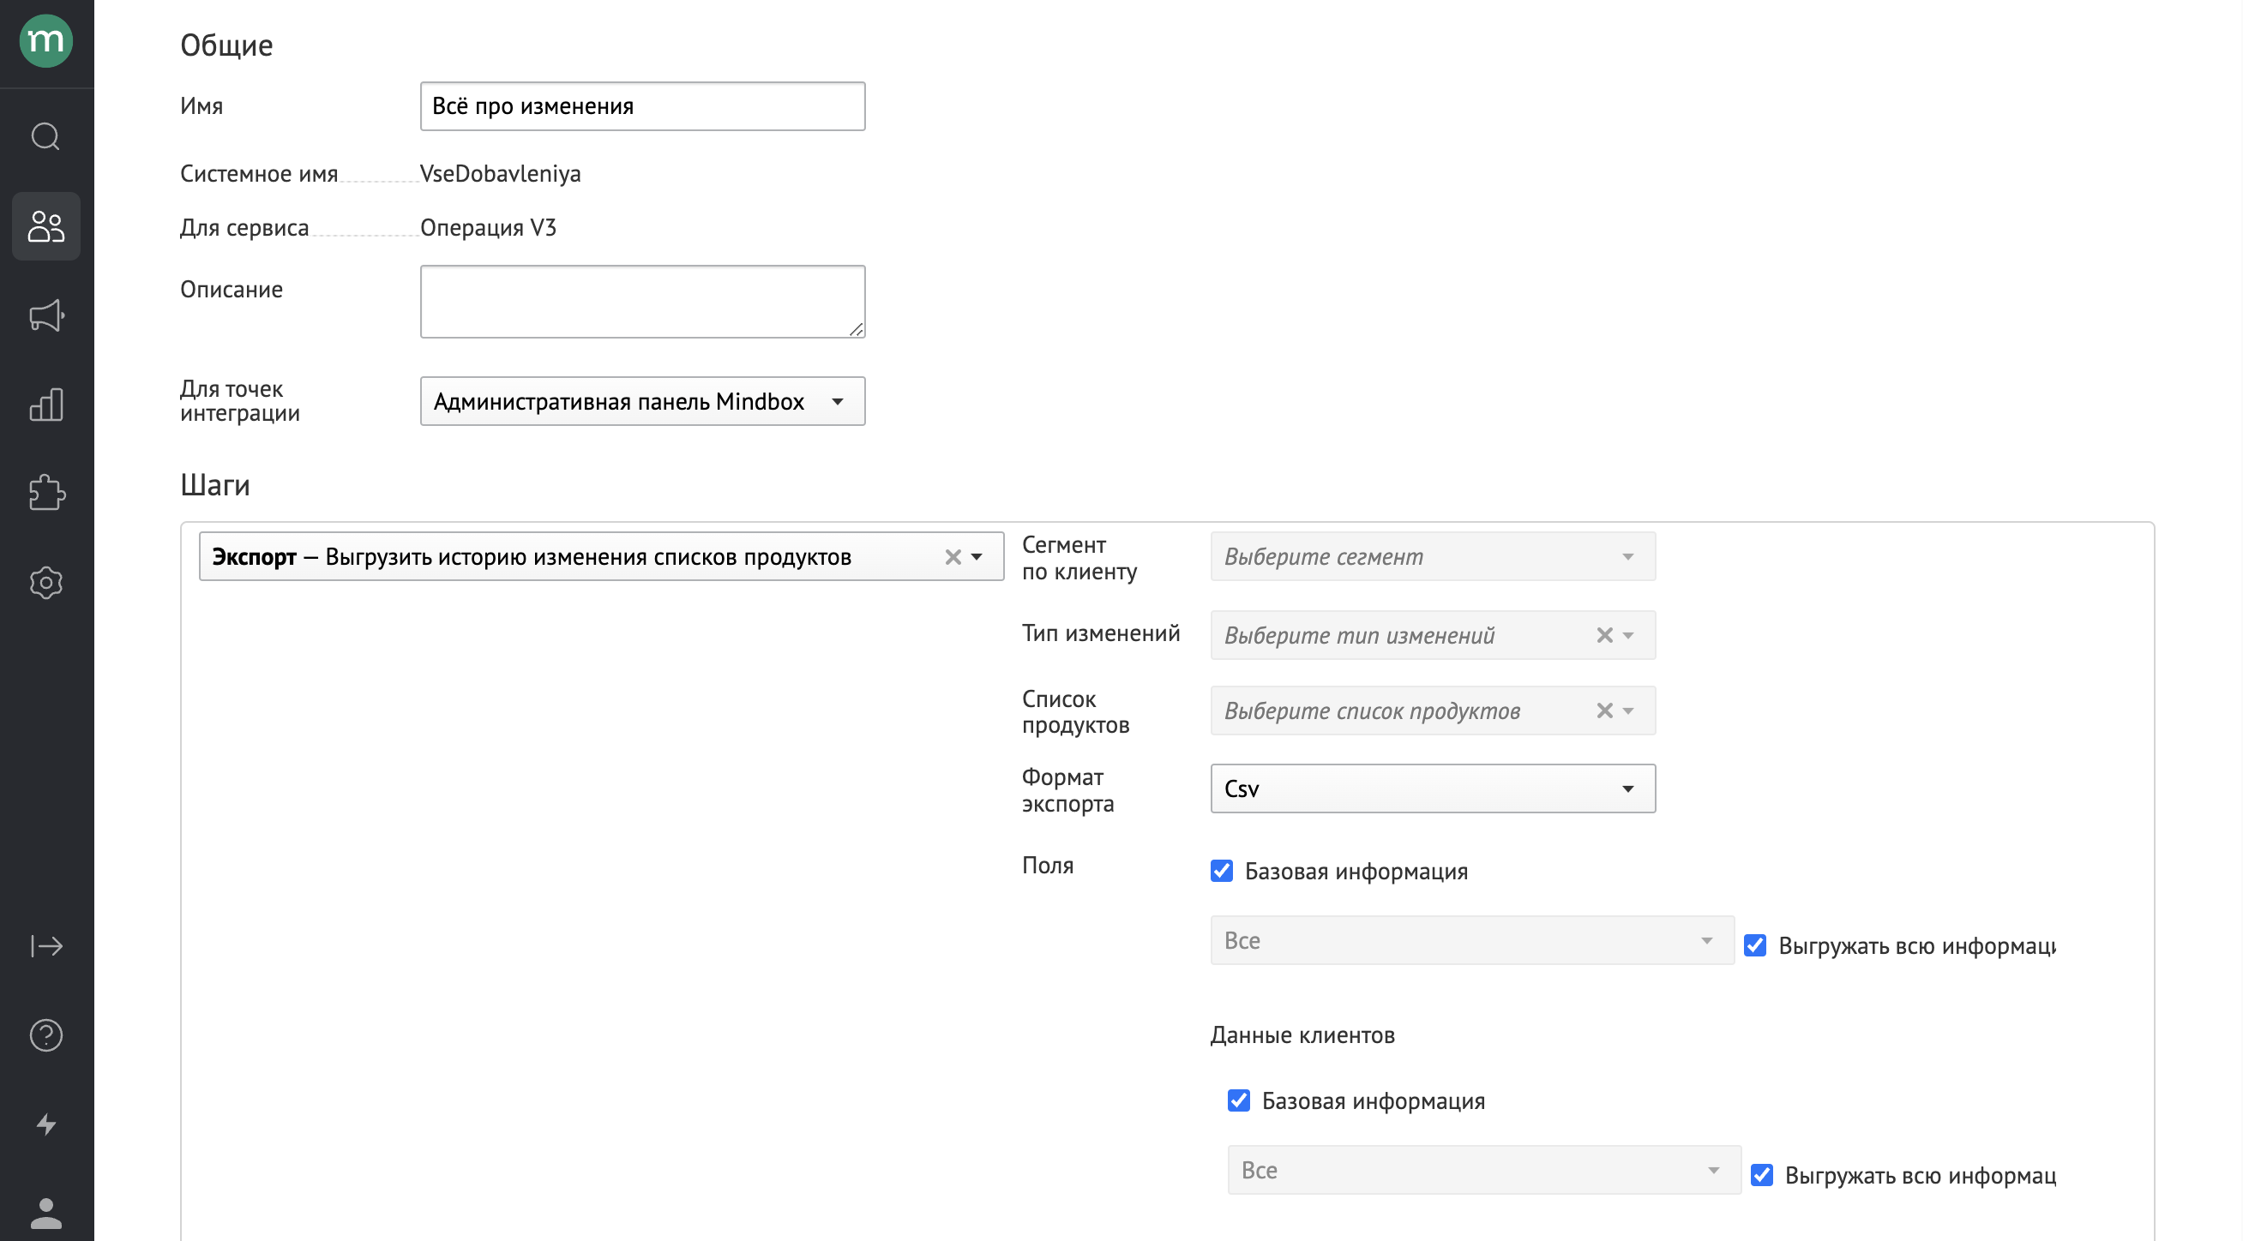
Task: Click the VseDobavleniya system name text
Action: coord(500,174)
